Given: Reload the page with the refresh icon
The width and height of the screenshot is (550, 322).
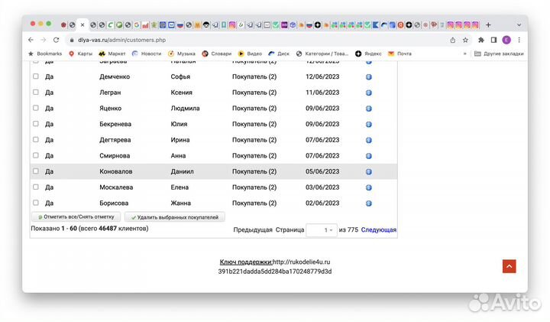Looking at the screenshot, I should (56, 40).
